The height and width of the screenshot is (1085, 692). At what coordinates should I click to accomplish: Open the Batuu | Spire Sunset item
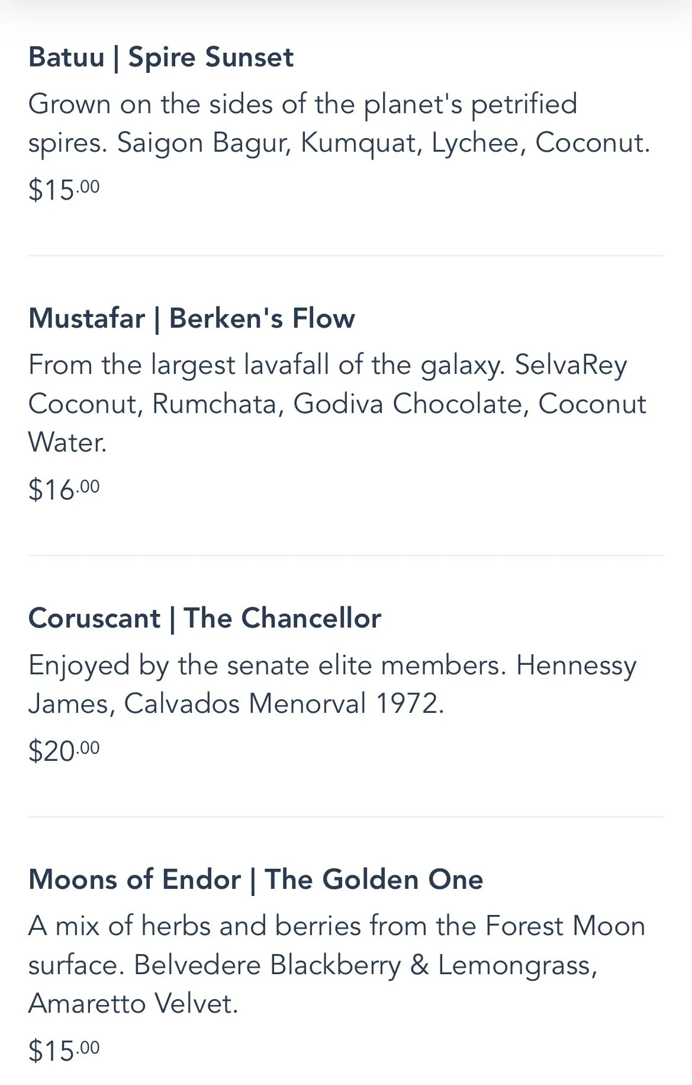160,57
